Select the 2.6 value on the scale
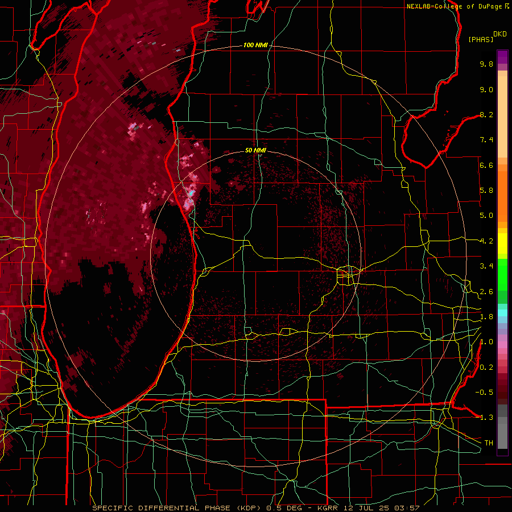 [x=486, y=292]
